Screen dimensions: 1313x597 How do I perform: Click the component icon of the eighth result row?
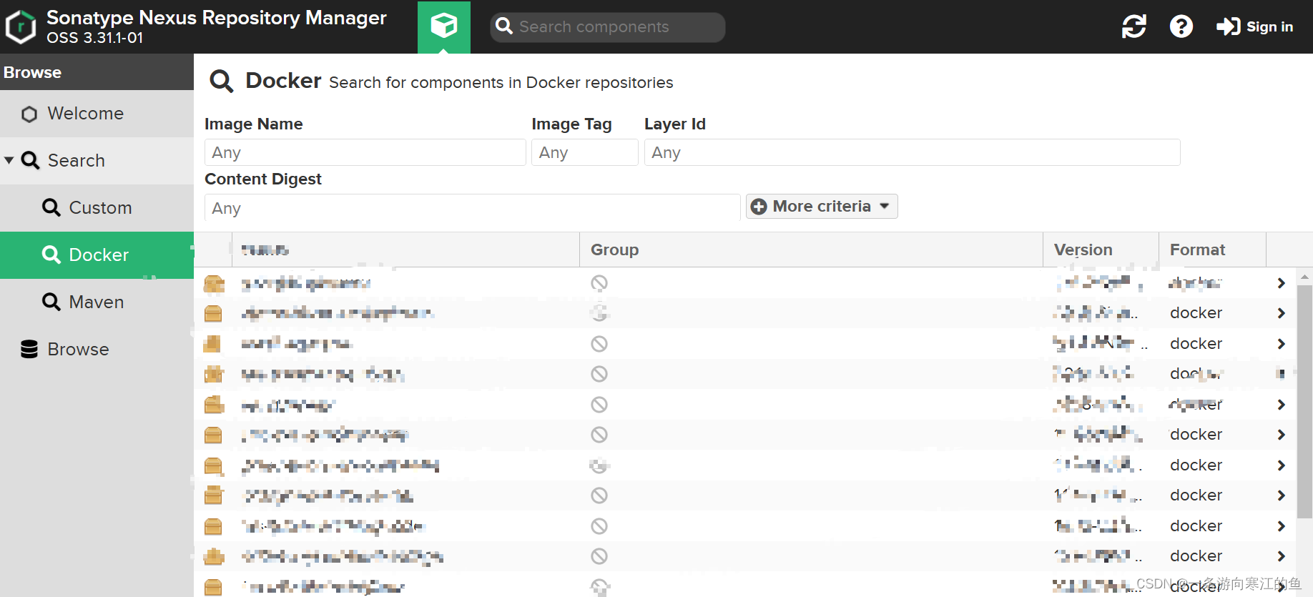(213, 495)
